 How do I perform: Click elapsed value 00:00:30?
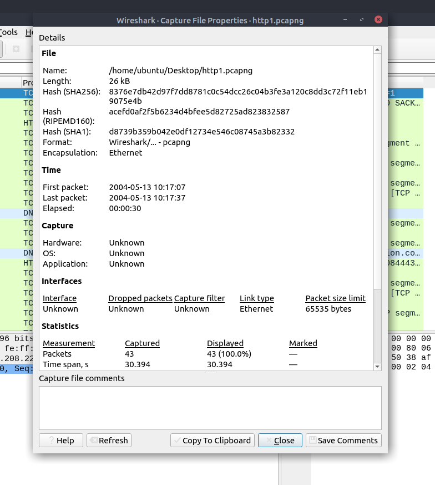pyautogui.click(x=125, y=208)
